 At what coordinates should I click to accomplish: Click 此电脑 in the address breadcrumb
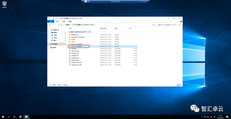[67, 25]
